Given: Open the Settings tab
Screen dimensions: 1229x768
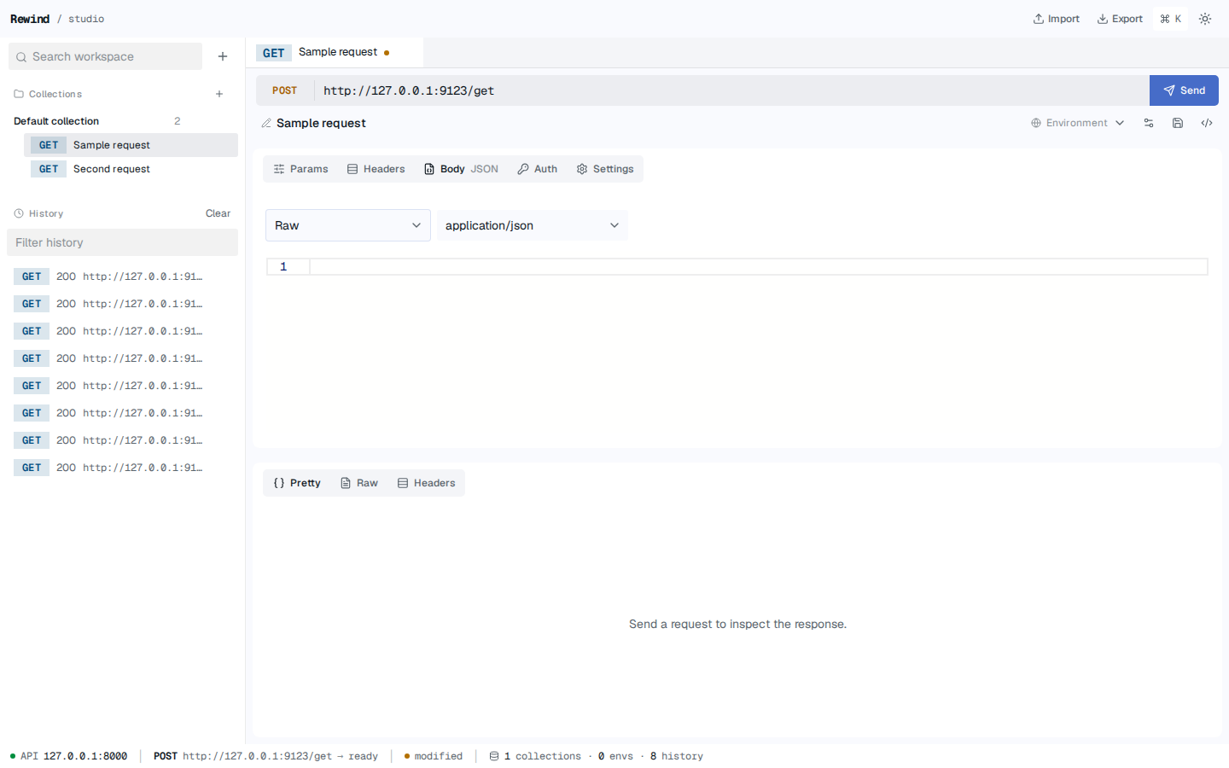Looking at the screenshot, I should click(604, 169).
